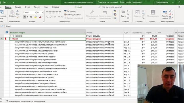This screenshot has height=103, width=184.
Task: Open the Ресурс ribbon tab
Action: click(x=18, y=7)
